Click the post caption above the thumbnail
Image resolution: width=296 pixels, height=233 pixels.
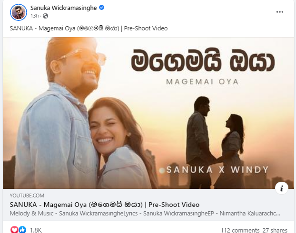click(x=89, y=28)
